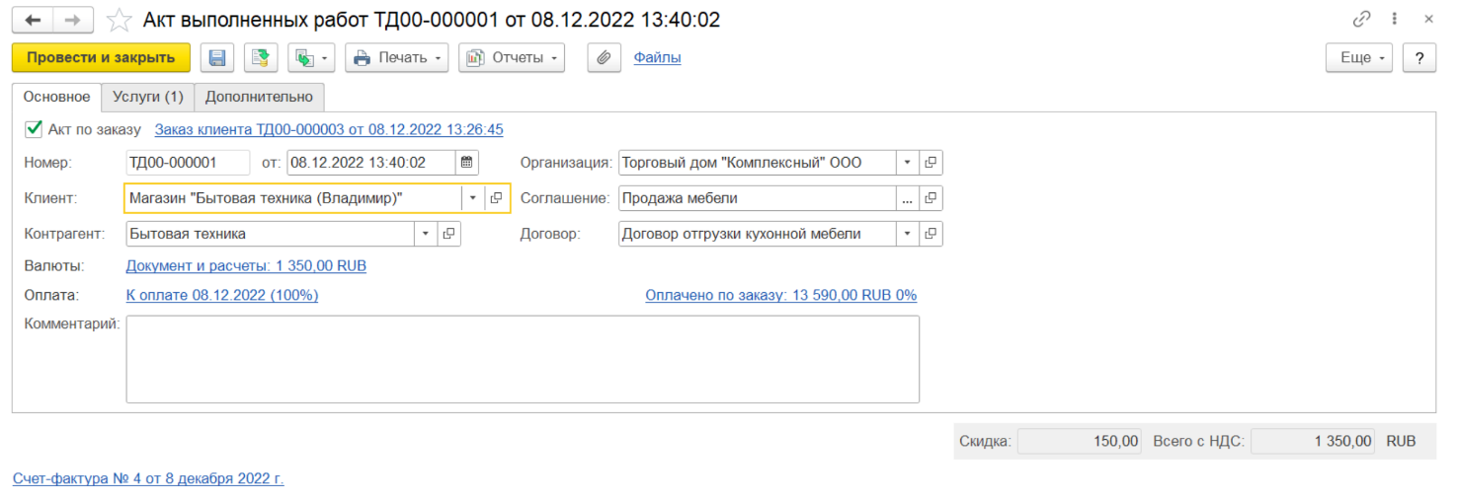Click the Провести и закрыть button
Screen dimensions: 1457x502
(101, 58)
